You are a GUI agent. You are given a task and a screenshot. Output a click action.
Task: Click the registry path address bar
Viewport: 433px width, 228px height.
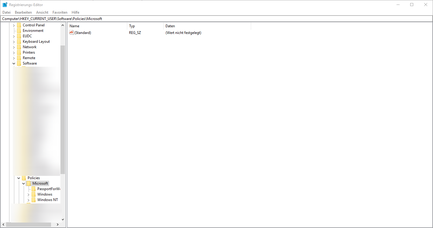pos(216,19)
